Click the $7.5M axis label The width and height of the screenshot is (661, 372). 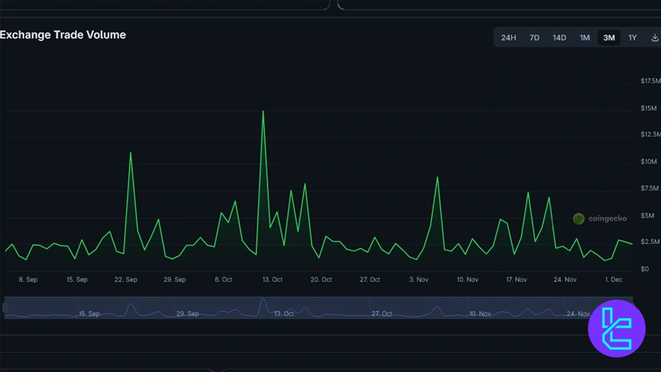(649, 188)
